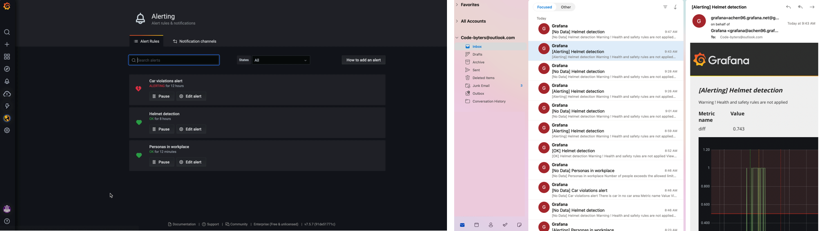
Task: Open Notes icon in Outlook bottom bar
Action: (519, 225)
